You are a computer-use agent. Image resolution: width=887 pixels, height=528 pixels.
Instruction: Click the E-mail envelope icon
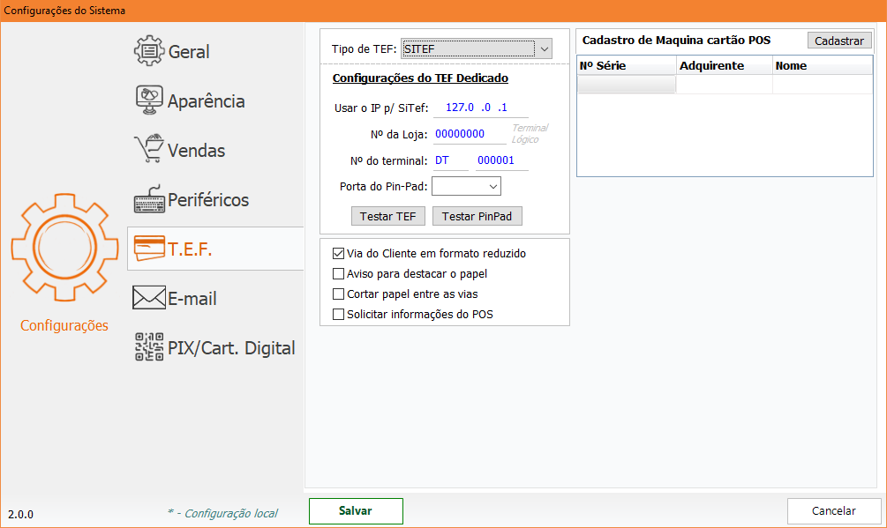pos(149,298)
